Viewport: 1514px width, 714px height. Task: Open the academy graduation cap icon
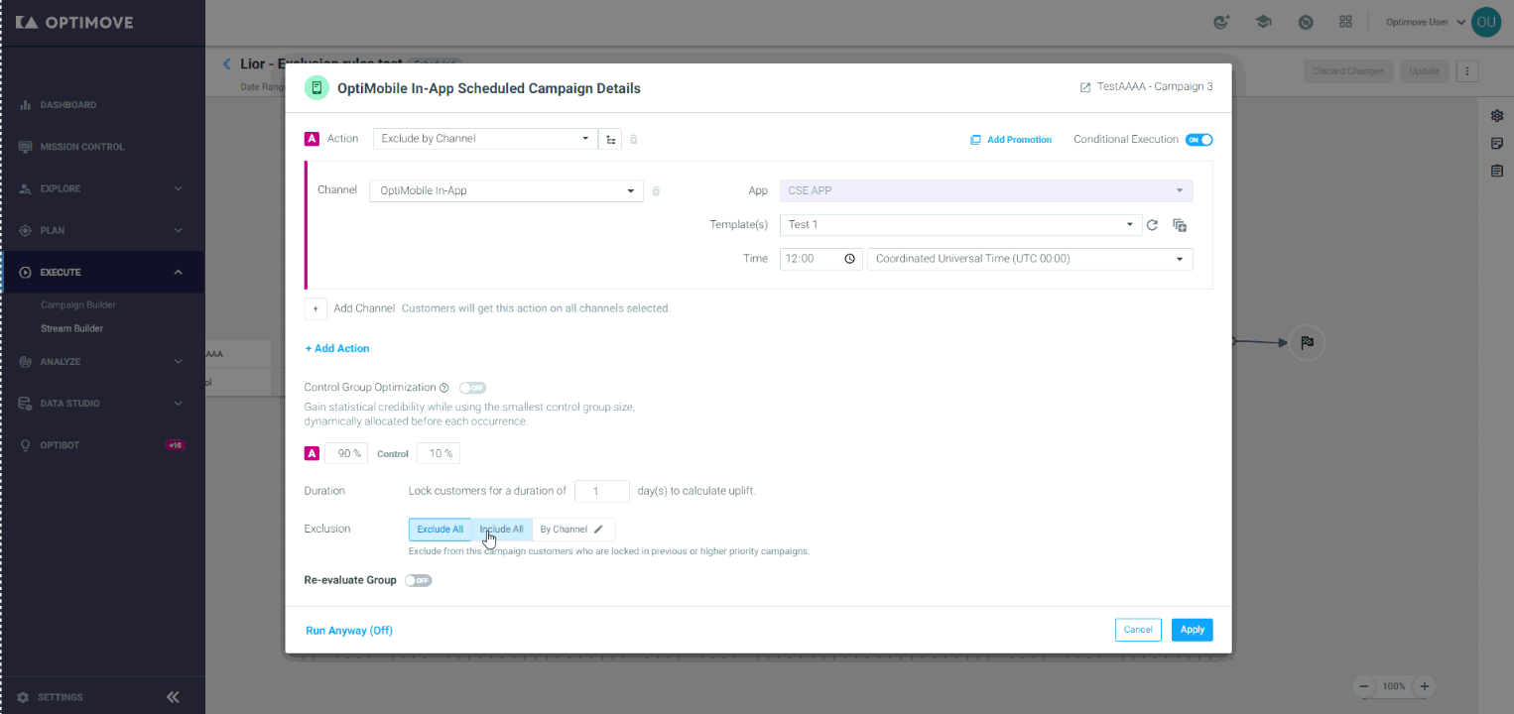tap(1264, 22)
